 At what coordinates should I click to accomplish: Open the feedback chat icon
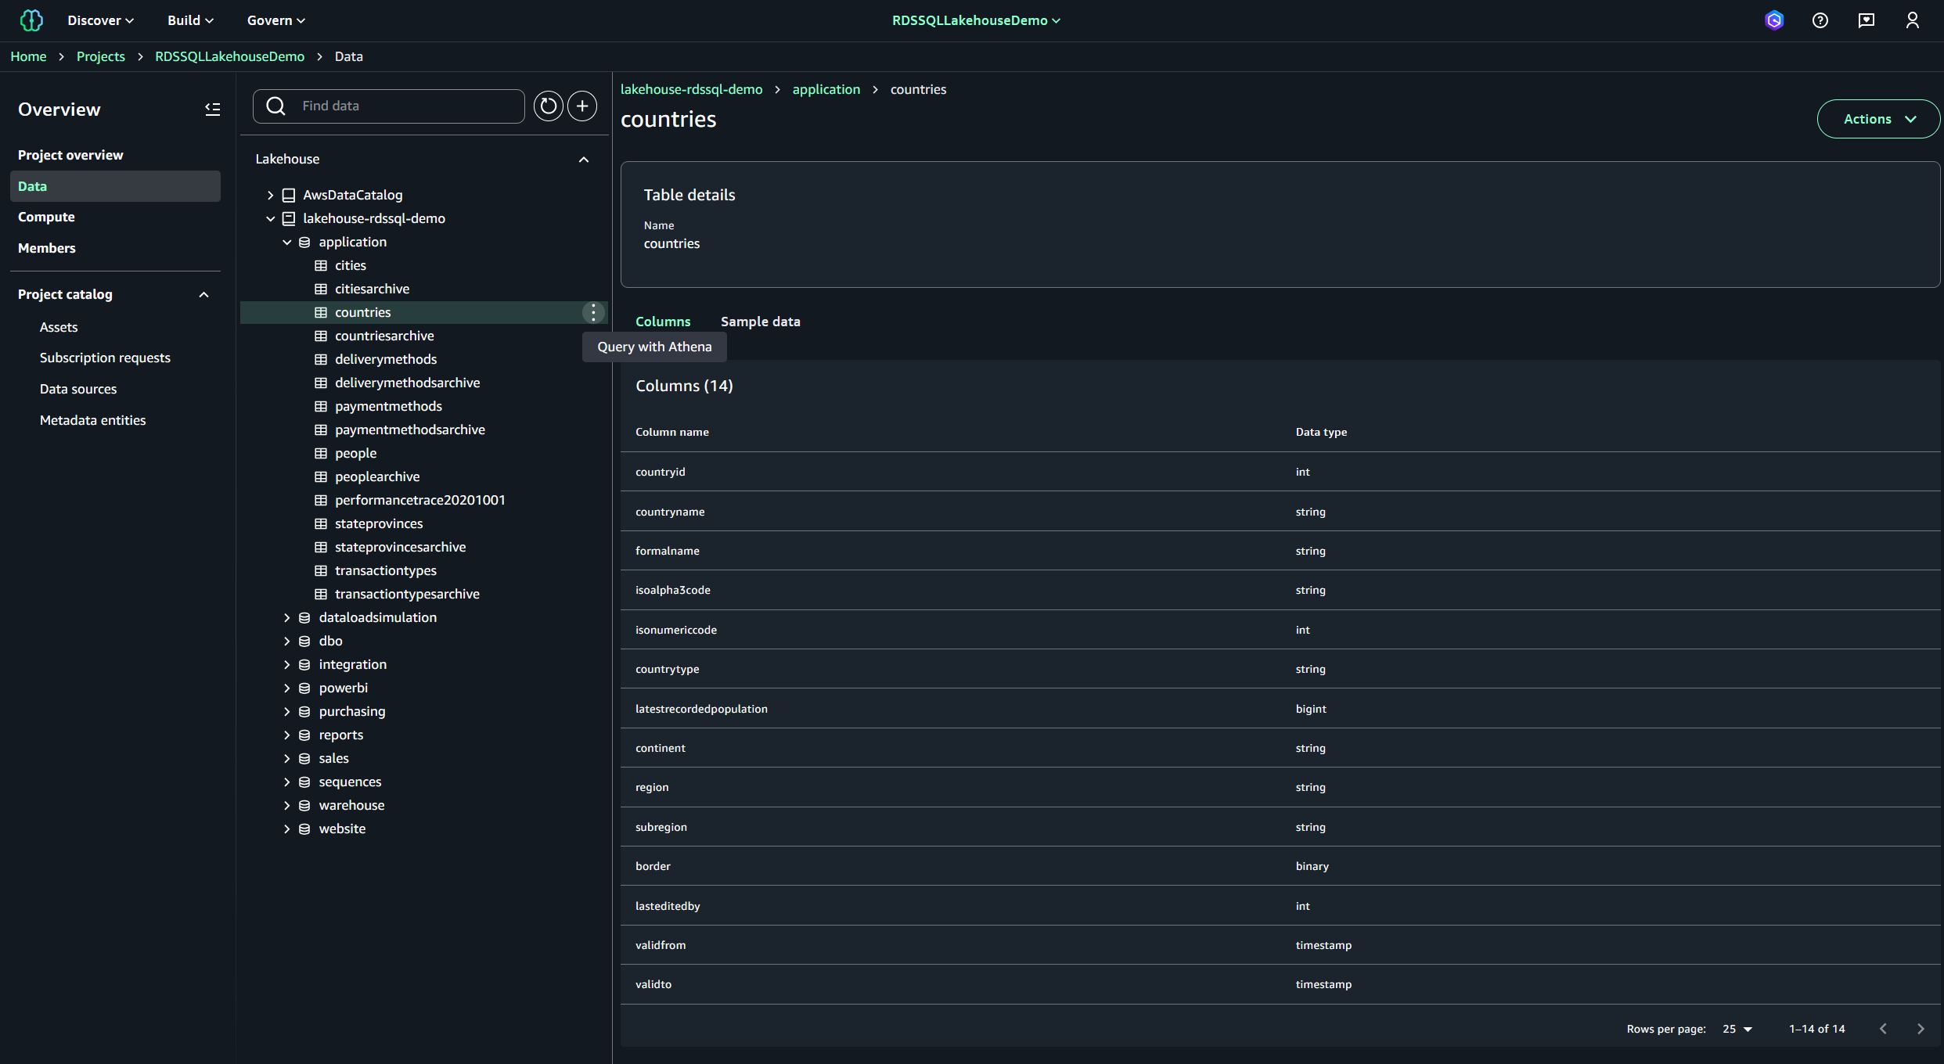[1866, 20]
